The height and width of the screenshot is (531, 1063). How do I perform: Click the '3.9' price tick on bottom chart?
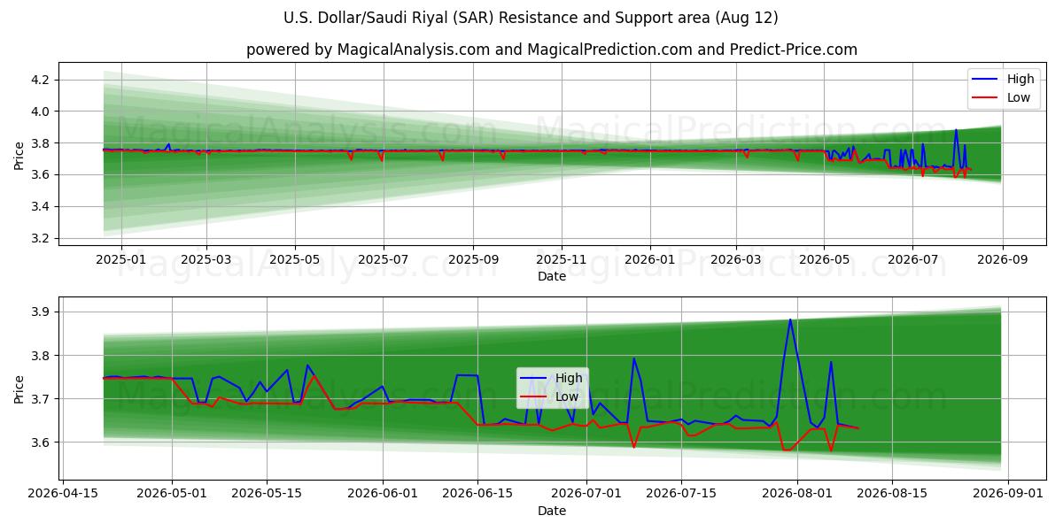[41, 312]
